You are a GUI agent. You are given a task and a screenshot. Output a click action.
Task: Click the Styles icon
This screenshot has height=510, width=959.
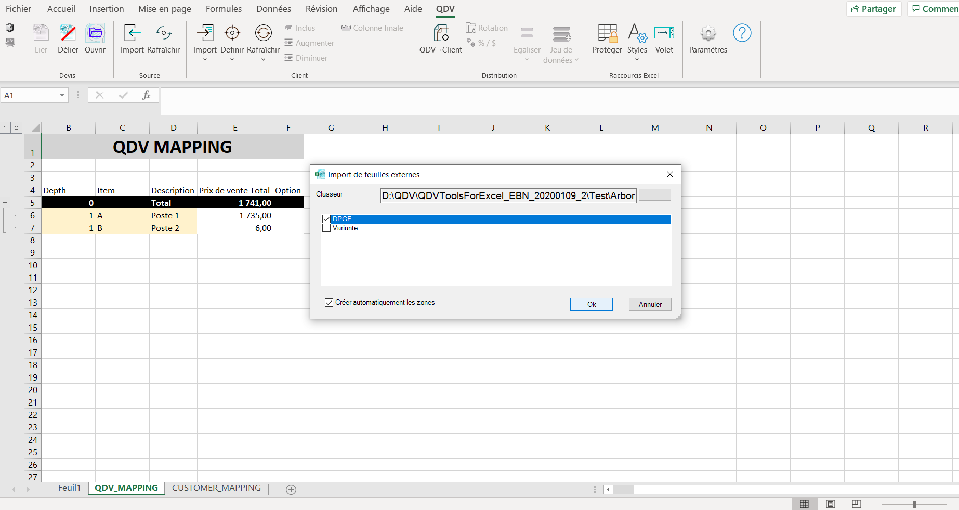point(637,33)
